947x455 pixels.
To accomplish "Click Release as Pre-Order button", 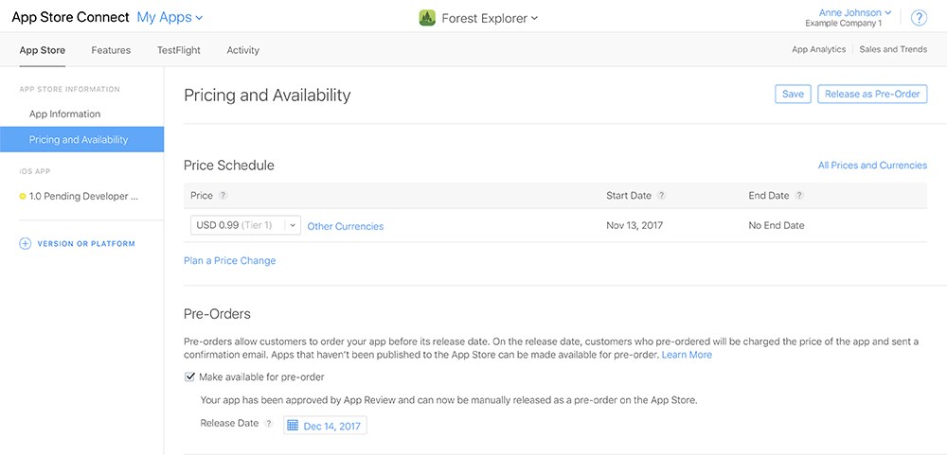I will pyautogui.click(x=872, y=95).
